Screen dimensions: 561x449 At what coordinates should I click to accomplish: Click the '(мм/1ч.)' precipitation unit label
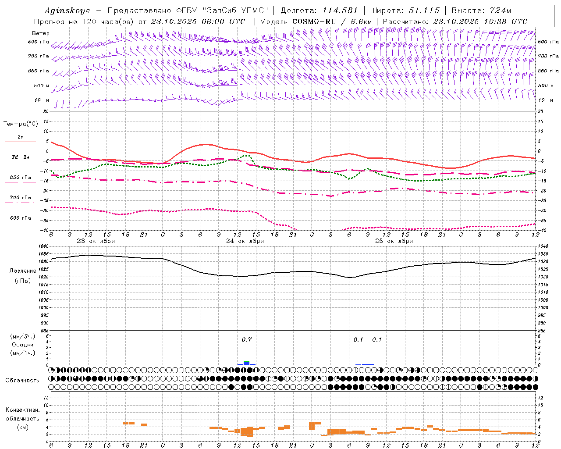click(23, 353)
